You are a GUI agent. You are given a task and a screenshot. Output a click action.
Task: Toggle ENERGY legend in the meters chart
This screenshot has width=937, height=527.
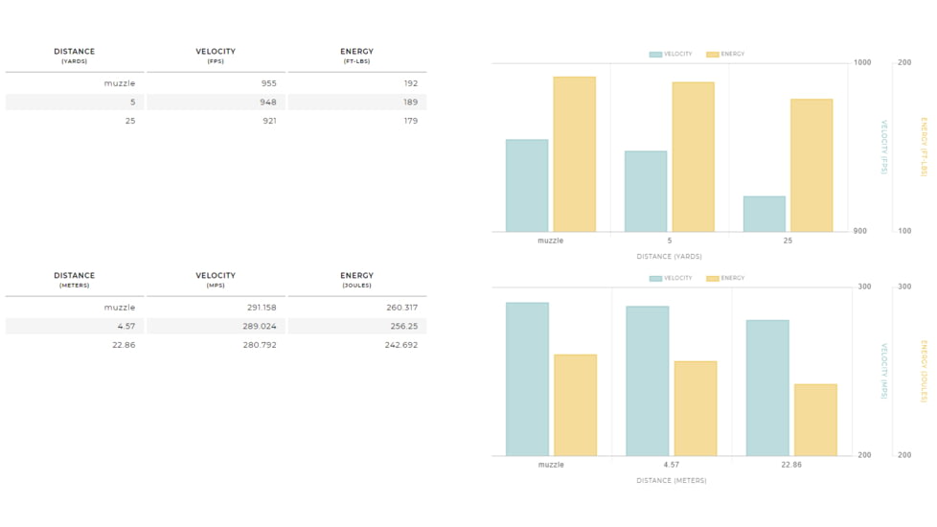(x=725, y=279)
